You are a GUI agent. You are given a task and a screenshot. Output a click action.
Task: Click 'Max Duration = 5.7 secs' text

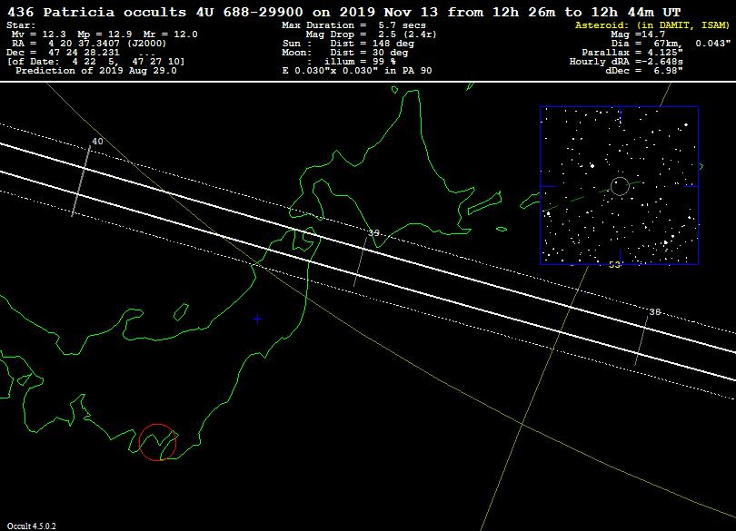point(354,25)
